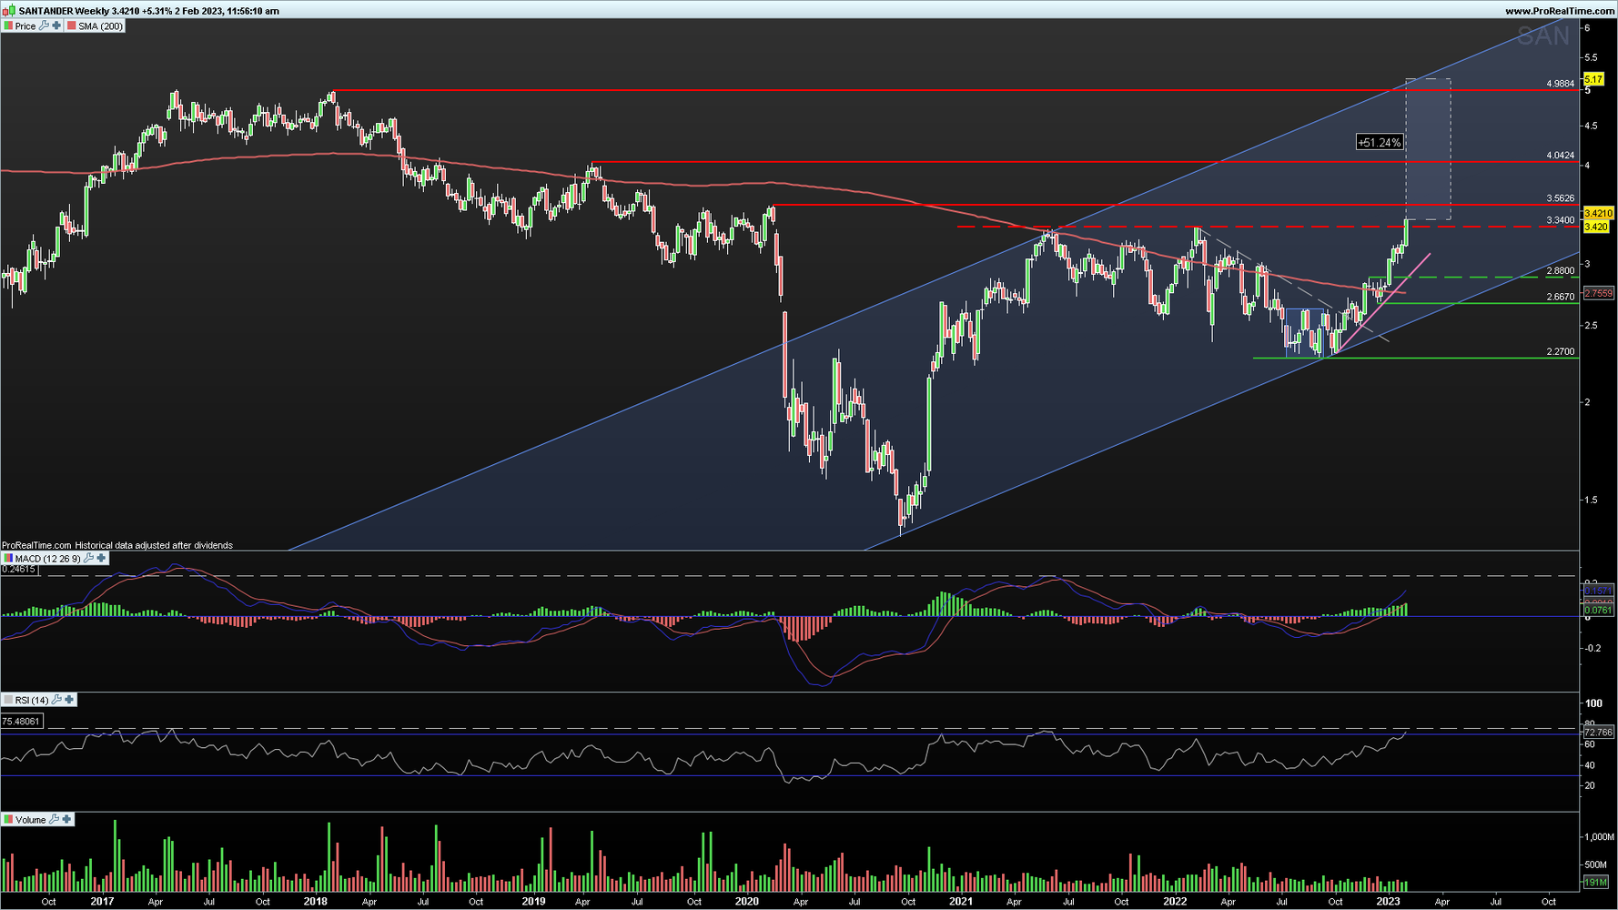Click the 2.6670 support level label
Image resolution: width=1618 pixels, height=910 pixels.
1560,298
